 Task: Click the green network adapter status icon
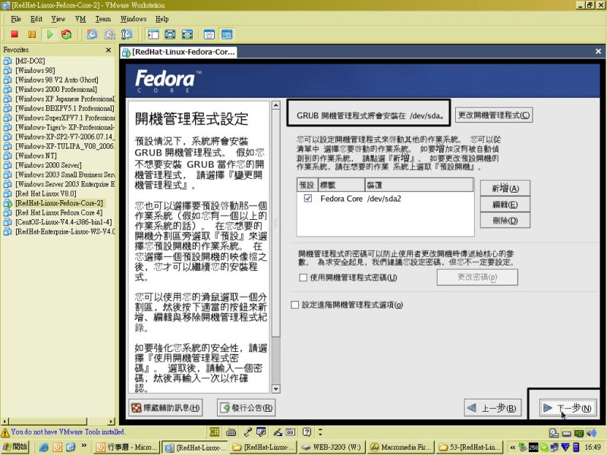(x=579, y=433)
